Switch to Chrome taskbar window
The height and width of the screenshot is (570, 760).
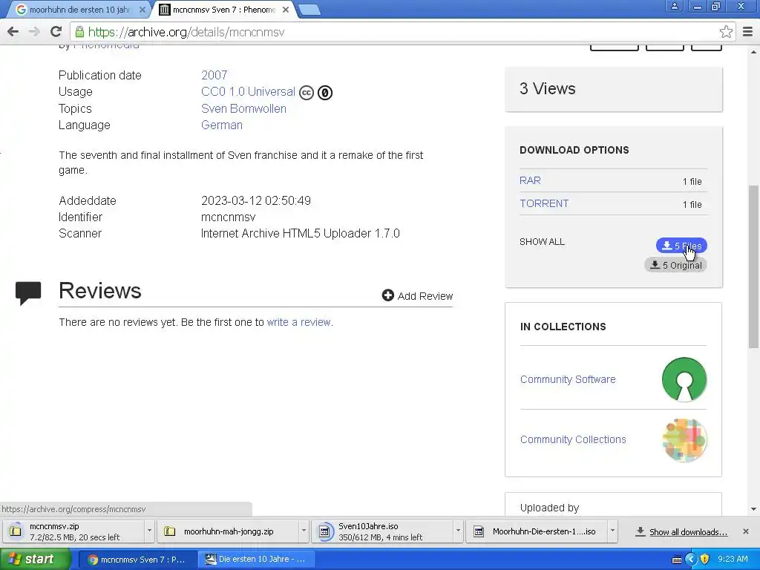tap(137, 560)
